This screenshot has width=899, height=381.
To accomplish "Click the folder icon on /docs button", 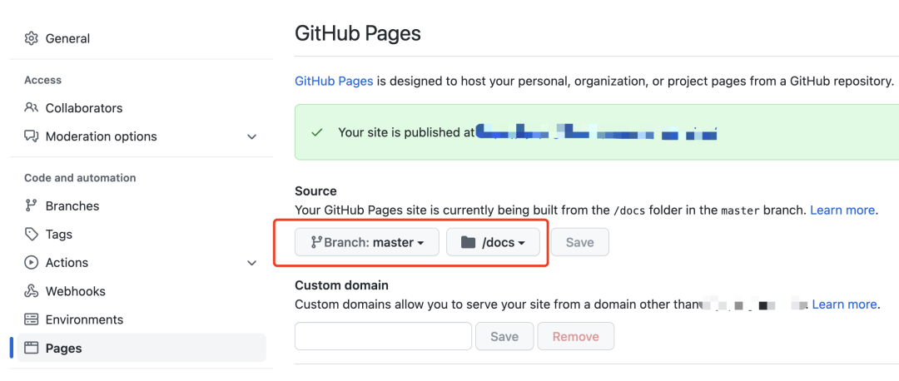I will point(469,242).
